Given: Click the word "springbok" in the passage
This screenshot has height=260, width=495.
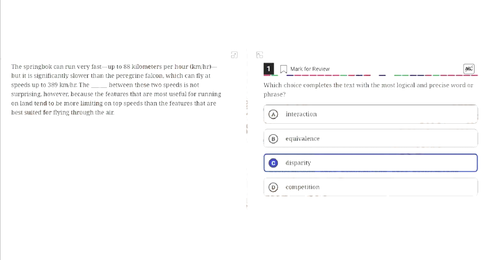Looking at the screenshot, I should [x=38, y=67].
